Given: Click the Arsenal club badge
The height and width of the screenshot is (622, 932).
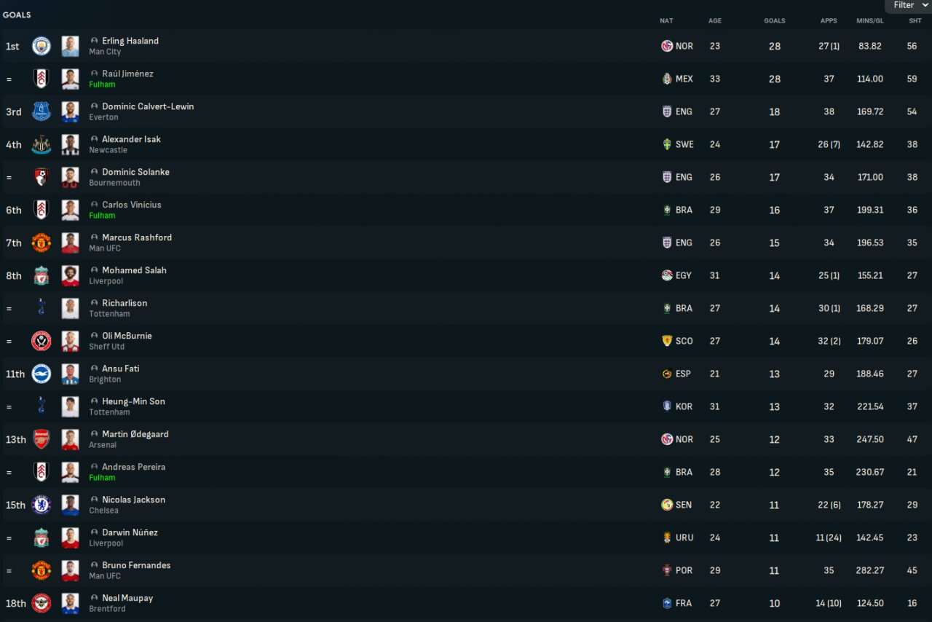Looking at the screenshot, I should tap(41, 439).
